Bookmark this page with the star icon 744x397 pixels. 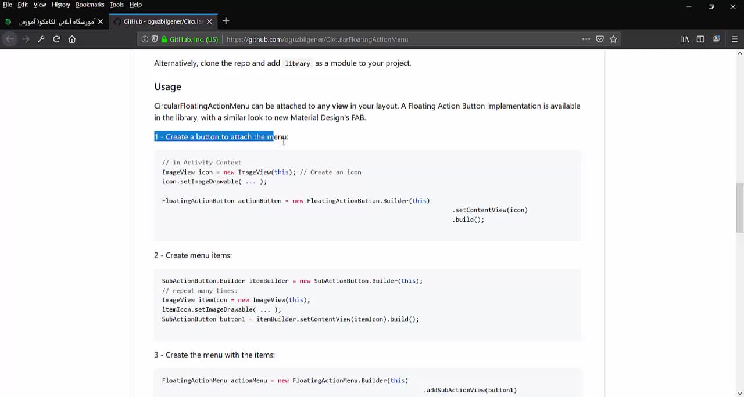pos(613,39)
